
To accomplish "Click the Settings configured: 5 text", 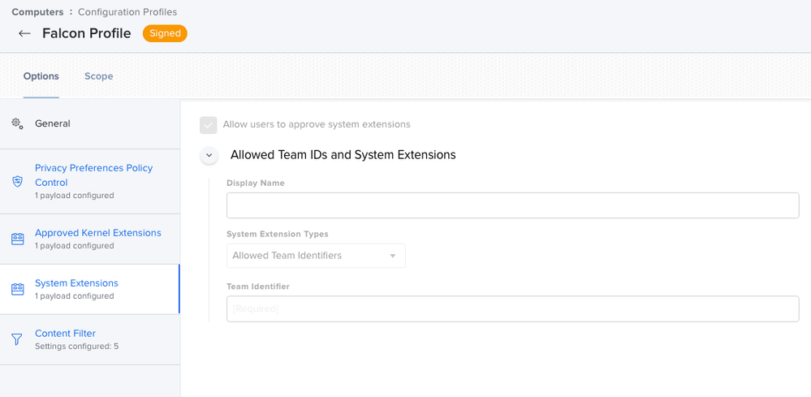I will tap(76, 347).
